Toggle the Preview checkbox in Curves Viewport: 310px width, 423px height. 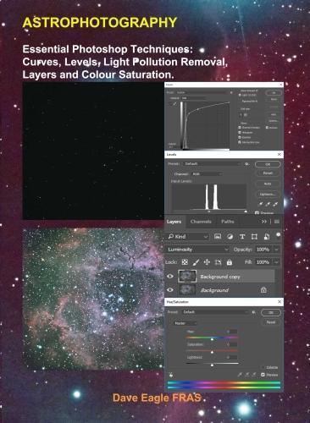pos(267,128)
